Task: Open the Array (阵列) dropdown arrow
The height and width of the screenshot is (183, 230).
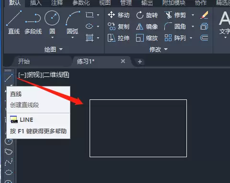Action: (x=191, y=38)
